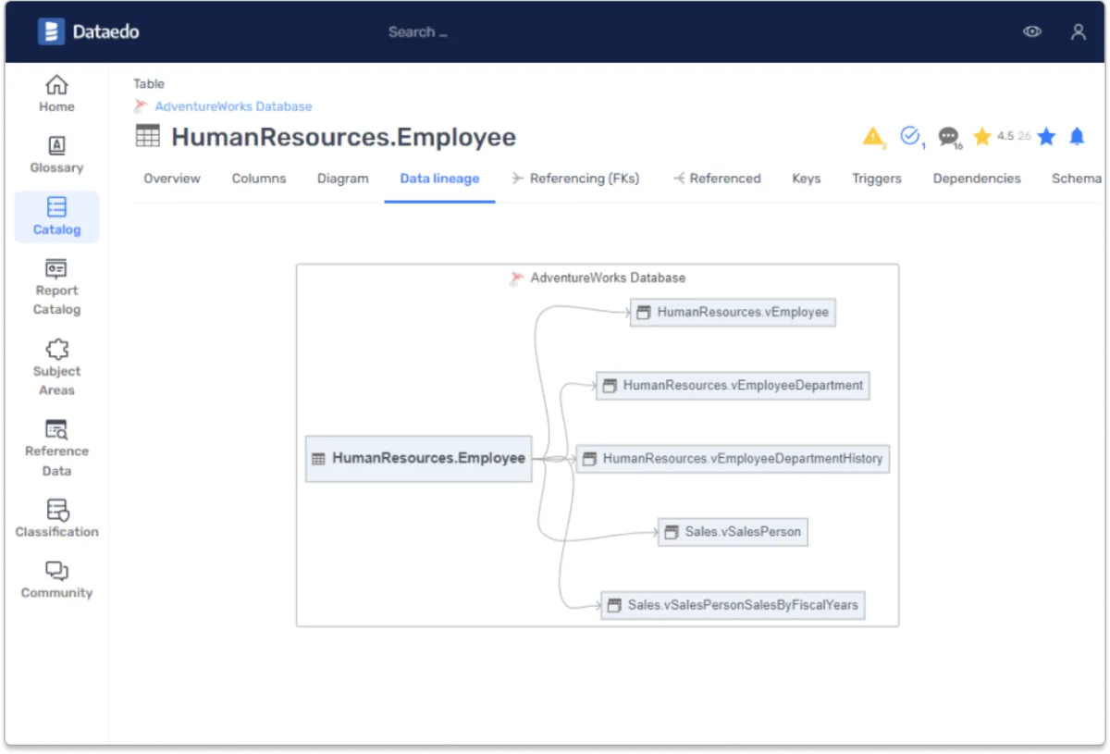Image resolution: width=1110 pixels, height=754 pixels.
Task: Select the Sales.vSalesPersonSalesByFiscalYears node
Action: click(x=733, y=605)
